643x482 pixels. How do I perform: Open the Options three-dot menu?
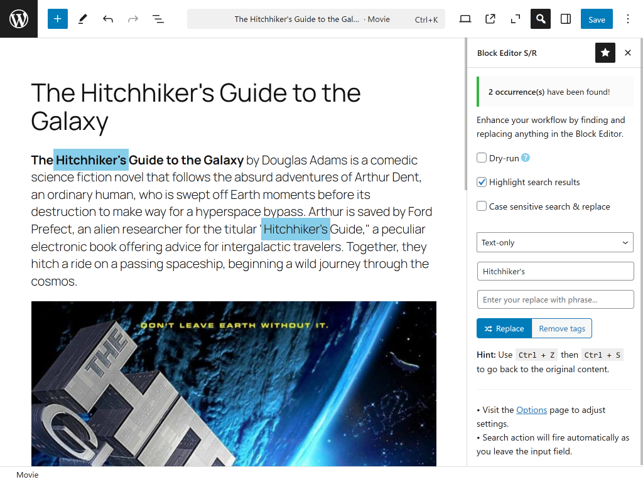628,19
